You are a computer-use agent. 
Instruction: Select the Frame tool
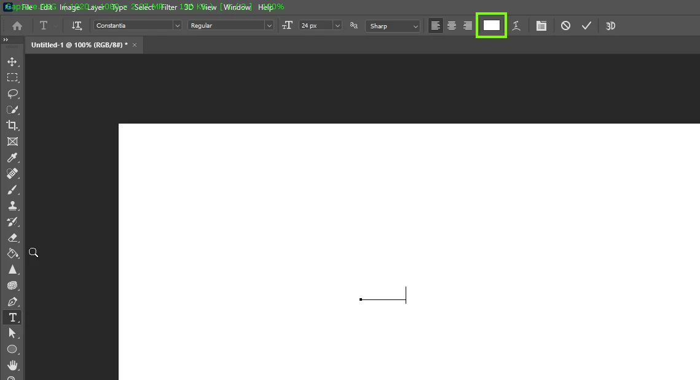click(x=12, y=141)
